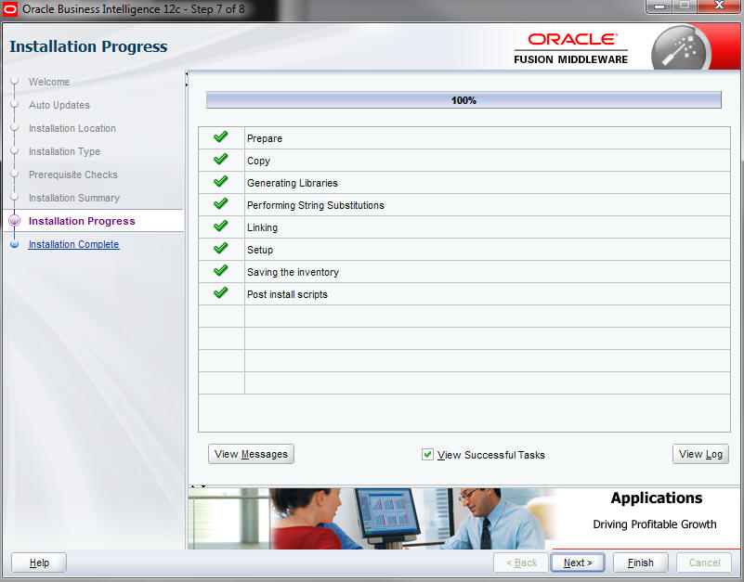This screenshot has height=582, width=744.
Task: Click the Saving the inventory text
Action: click(x=293, y=272)
